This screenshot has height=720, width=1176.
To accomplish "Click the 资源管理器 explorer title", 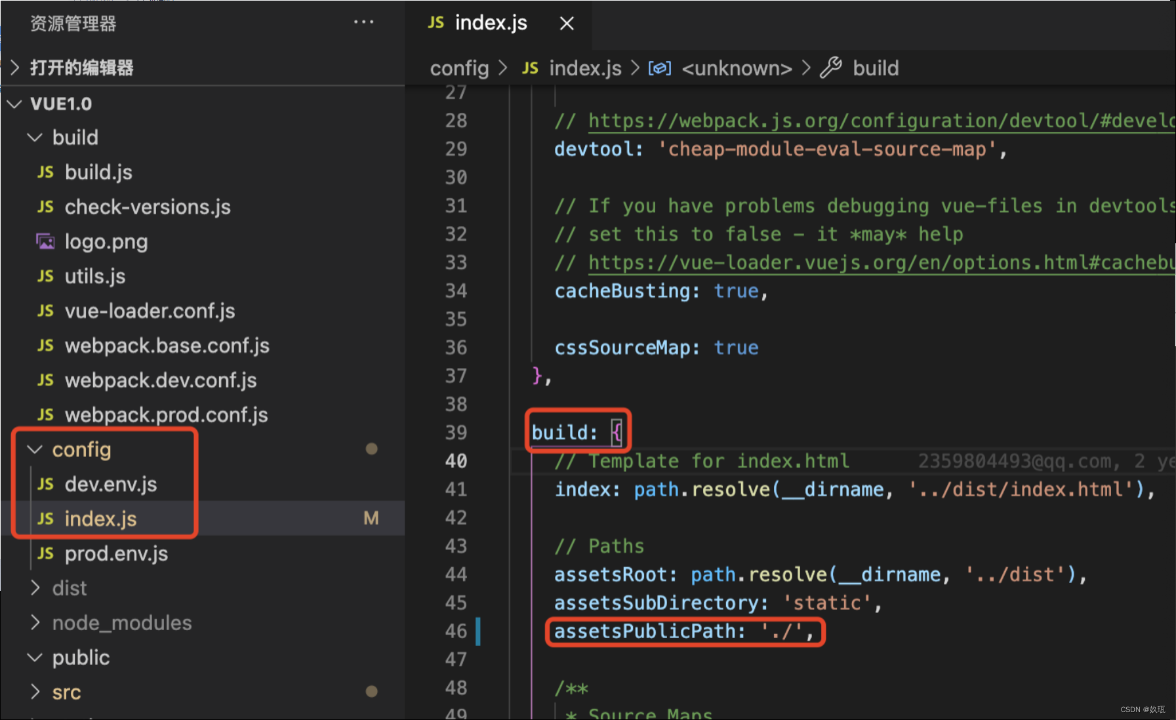I will pos(73,24).
